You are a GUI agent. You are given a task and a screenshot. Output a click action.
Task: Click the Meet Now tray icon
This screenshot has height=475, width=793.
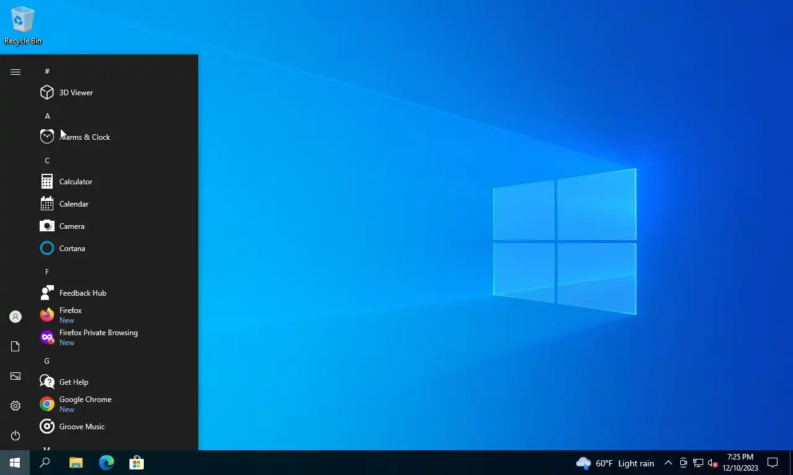pyautogui.click(x=683, y=463)
